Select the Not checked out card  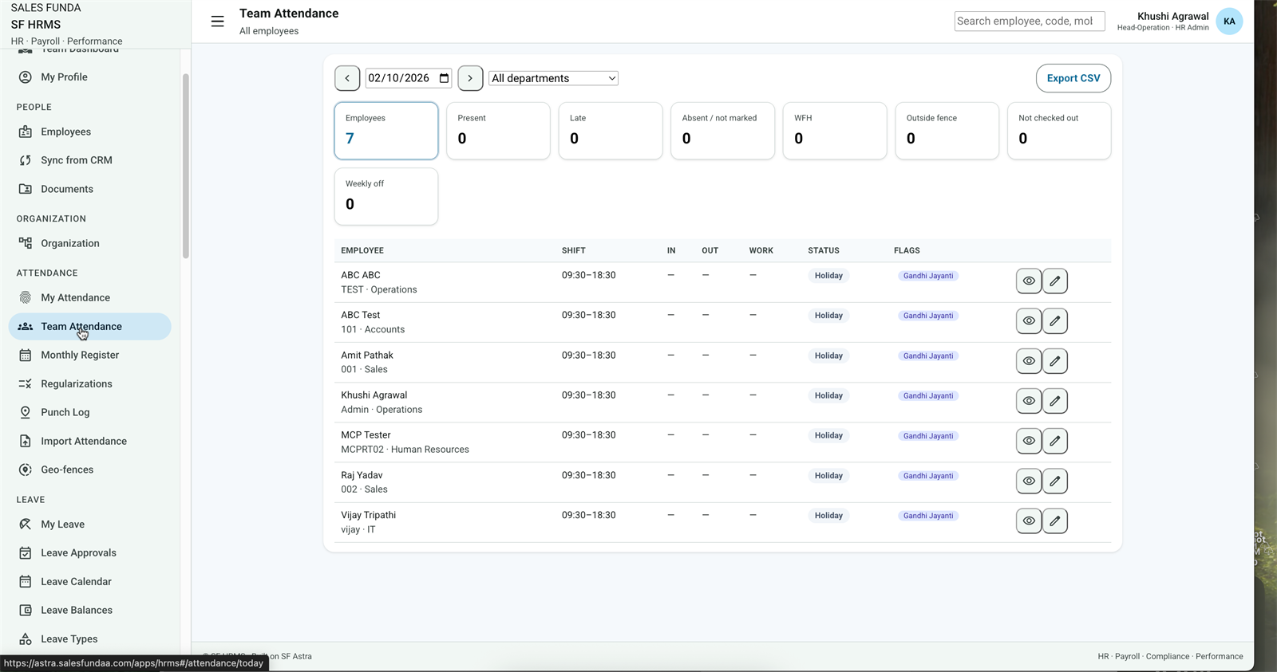tap(1059, 131)
